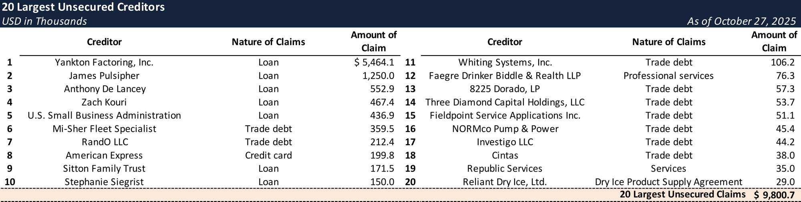
Task: Select 'U.S. Small Business Administration' cell
Action: coord(104,116)
